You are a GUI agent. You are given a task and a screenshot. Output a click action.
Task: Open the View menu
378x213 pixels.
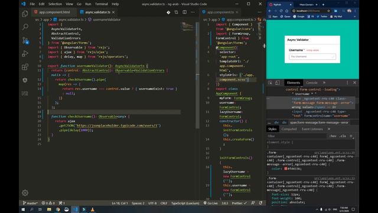pyautogui.click(x=70, y=4)
